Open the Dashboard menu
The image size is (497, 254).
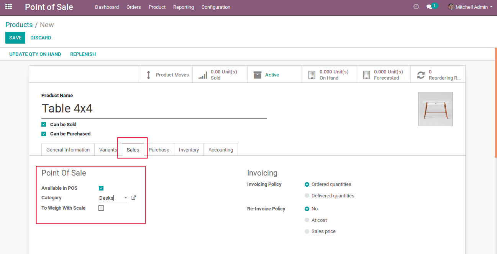click(x=107, y=7)
